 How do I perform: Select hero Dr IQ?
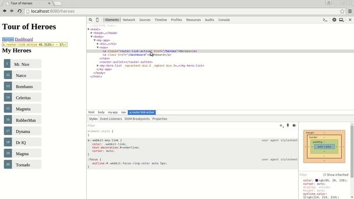[x=23, y=142]
